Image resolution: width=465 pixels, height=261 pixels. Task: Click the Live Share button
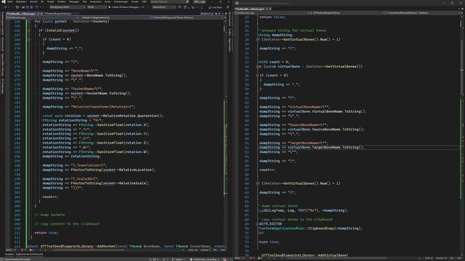[216, 7]
